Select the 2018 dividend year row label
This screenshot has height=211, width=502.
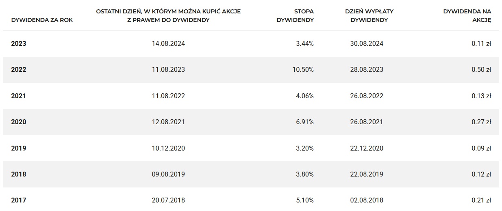coord(19,174)
